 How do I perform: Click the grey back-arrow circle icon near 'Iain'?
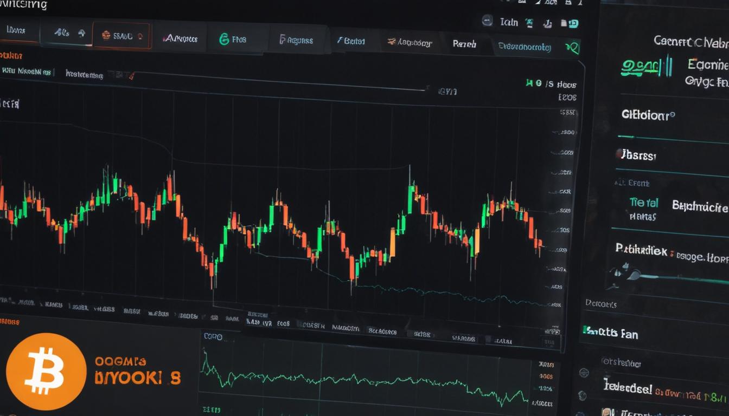487,22
